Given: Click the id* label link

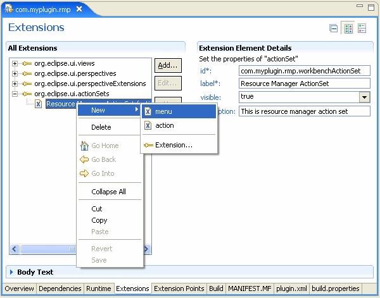Looking at the screenshot, I should (x=206, y=71).
